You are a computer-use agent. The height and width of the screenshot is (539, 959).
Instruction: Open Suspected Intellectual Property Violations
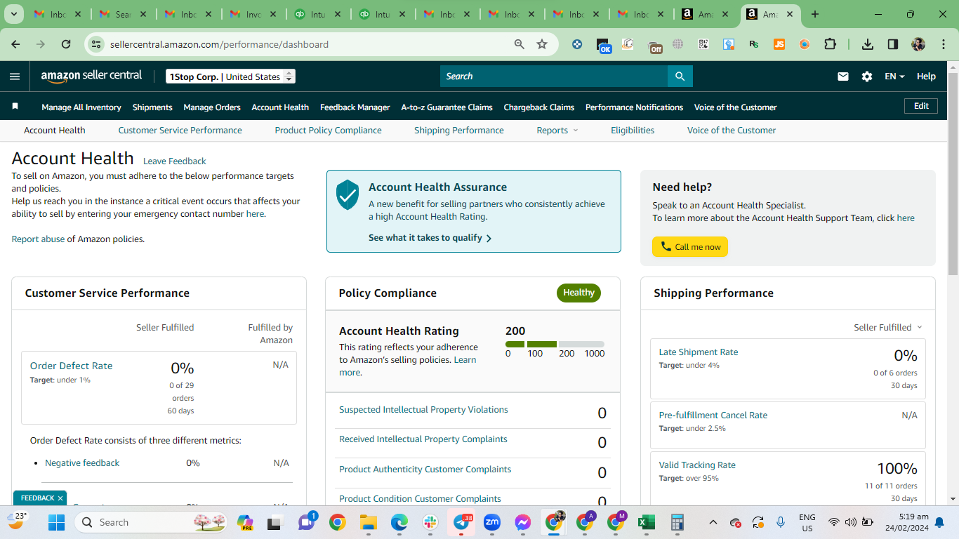point(423,410)
